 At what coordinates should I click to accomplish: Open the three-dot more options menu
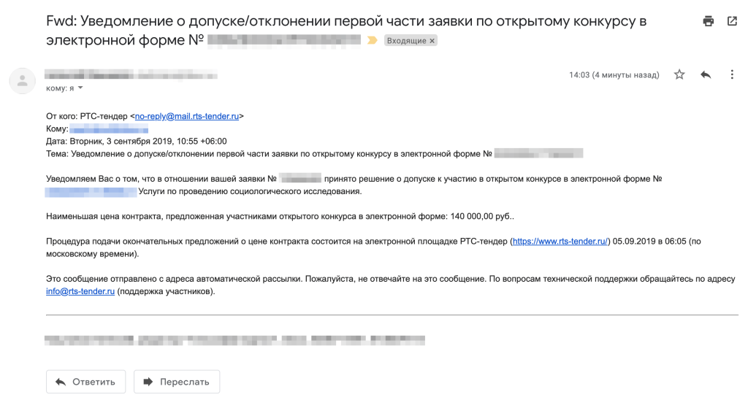[732, 74]
